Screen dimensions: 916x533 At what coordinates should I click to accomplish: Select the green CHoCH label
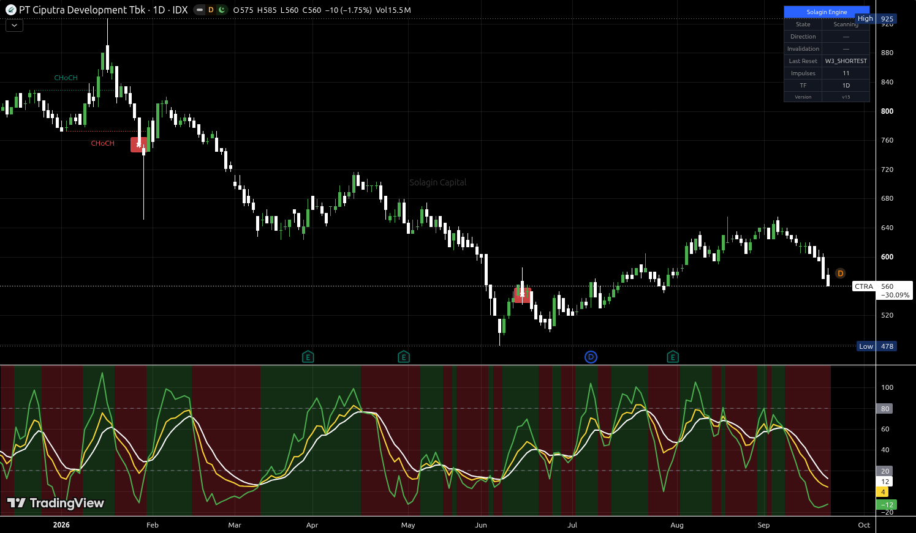coord(66,78)
